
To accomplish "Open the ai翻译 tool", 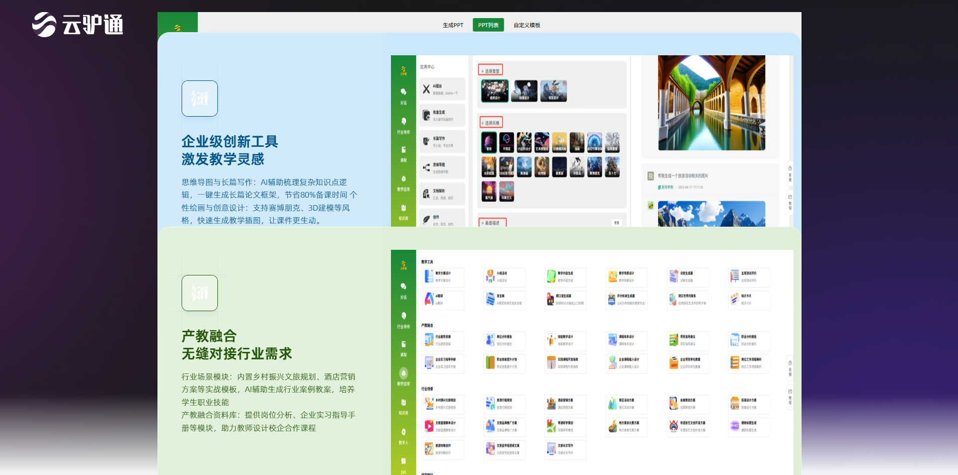I will coord(443,300).
